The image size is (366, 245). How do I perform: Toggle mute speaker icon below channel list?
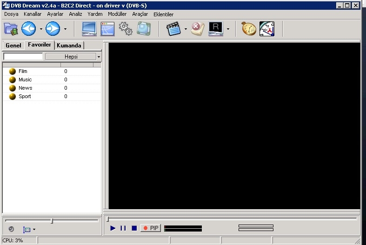[x=11, y=229]
